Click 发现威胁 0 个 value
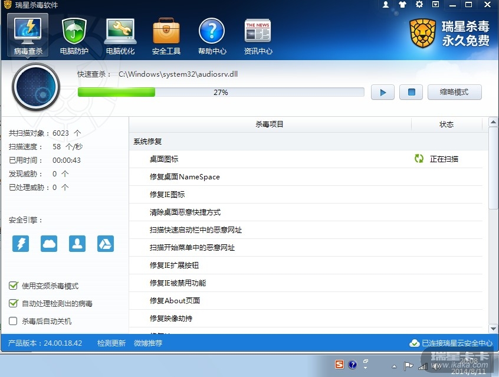The image size is (499, 377). tap(61, 173)
